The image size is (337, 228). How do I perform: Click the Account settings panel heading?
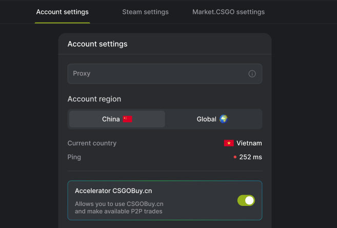[x=97, y=44]
